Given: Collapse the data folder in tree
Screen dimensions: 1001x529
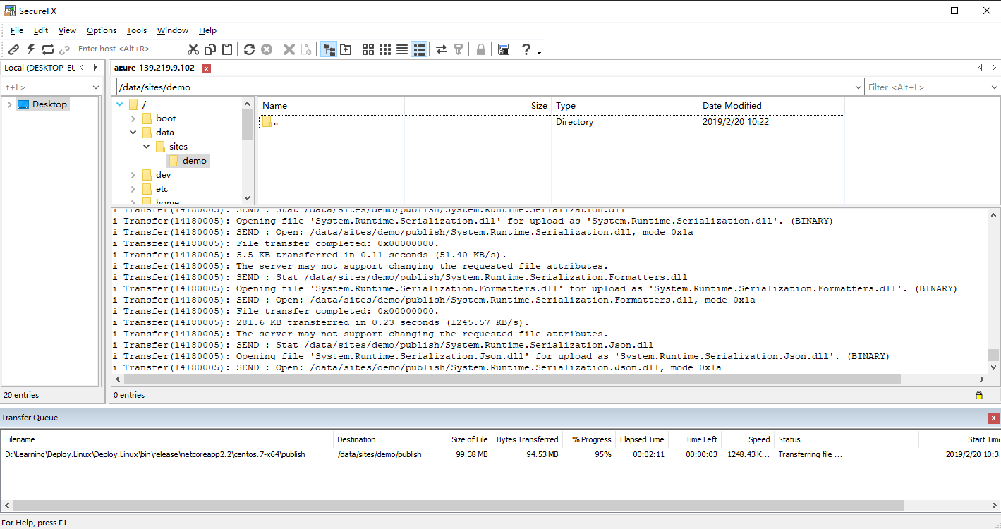Looking at the screenshot, I should coord(133,133).
